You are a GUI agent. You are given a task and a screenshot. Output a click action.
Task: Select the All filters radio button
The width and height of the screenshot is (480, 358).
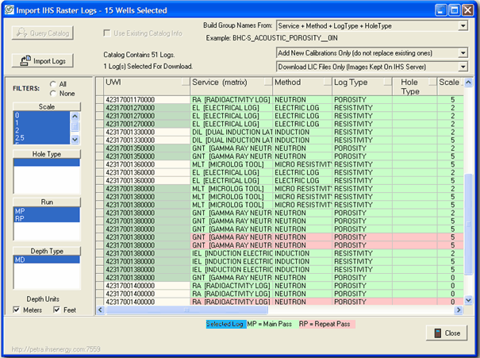[53, 83]
